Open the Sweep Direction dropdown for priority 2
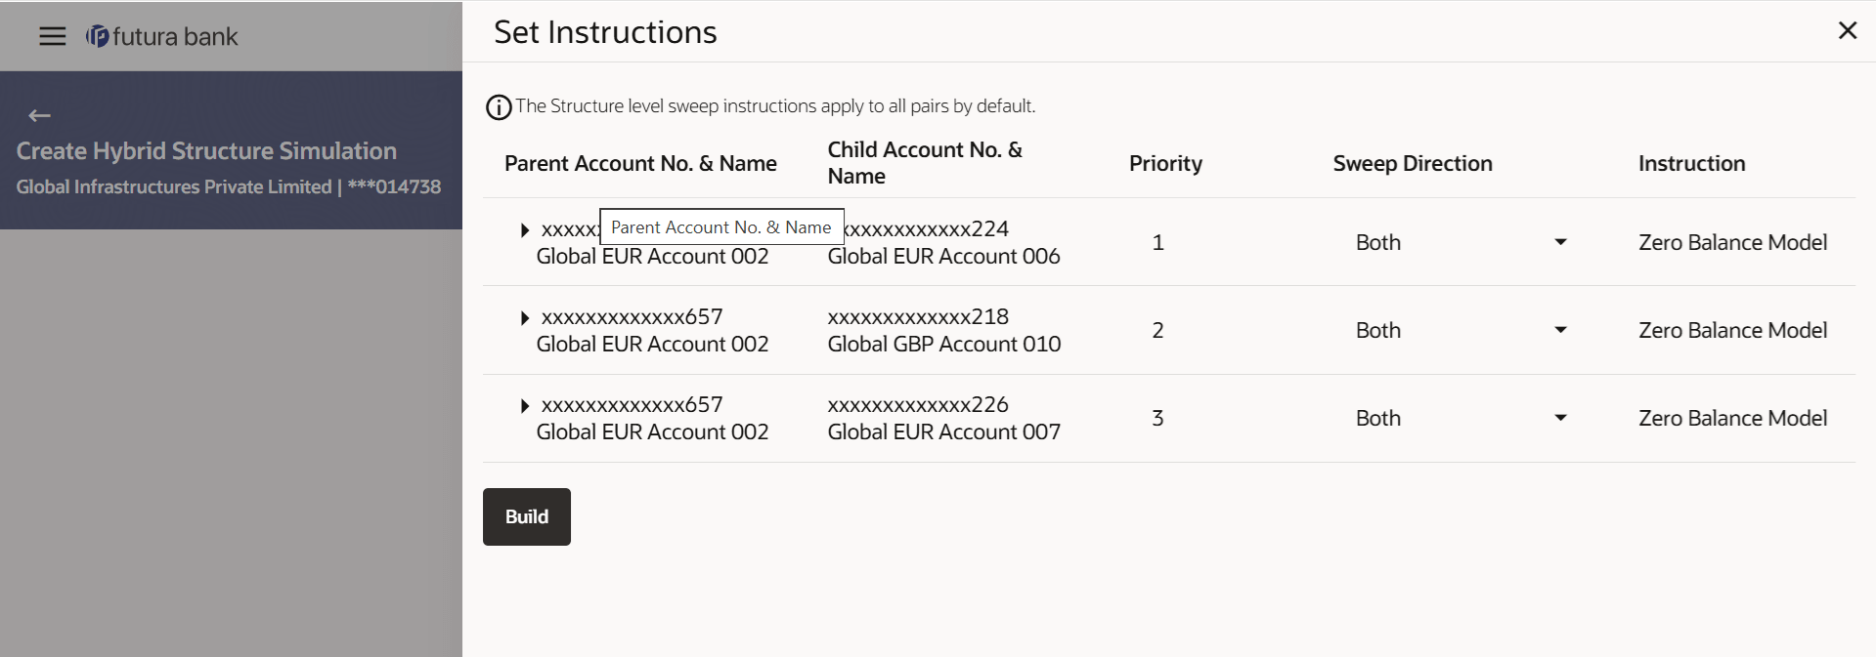The height and width of the screenshot is (657, 1876). [x=1560, y=330]
